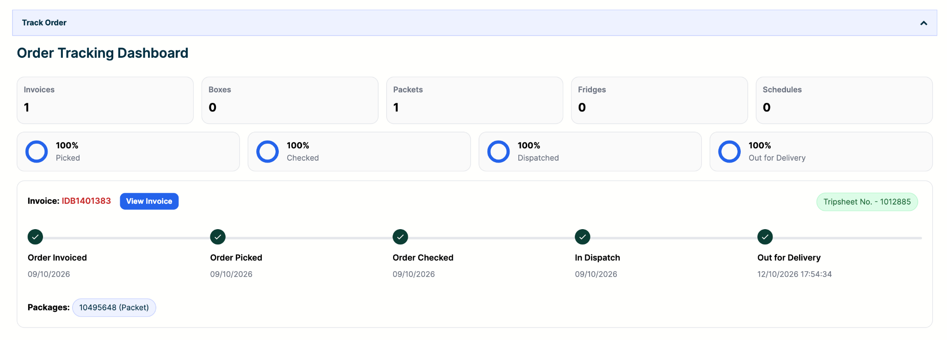Click the Order Invoiced checkmark icon
Screen dimensions: 947x340
35,237
